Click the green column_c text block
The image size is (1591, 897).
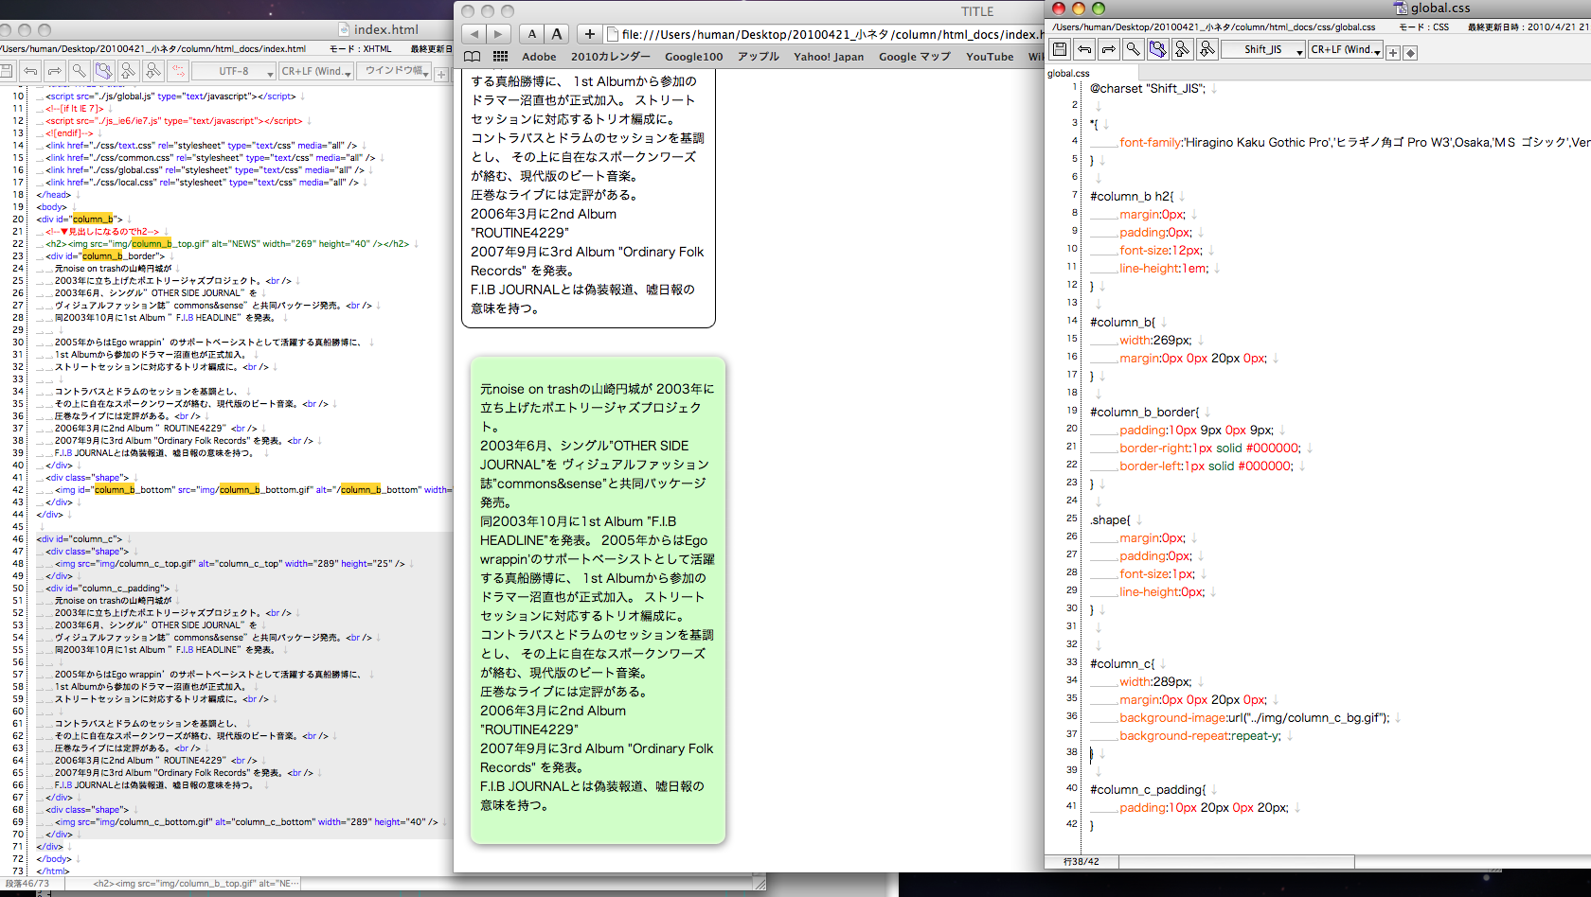coord(598,599)
